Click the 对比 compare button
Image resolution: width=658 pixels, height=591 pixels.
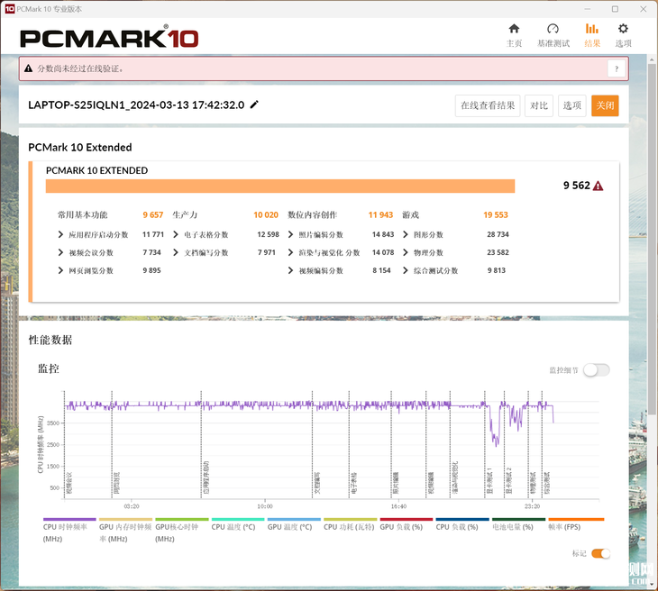[539, 105]
